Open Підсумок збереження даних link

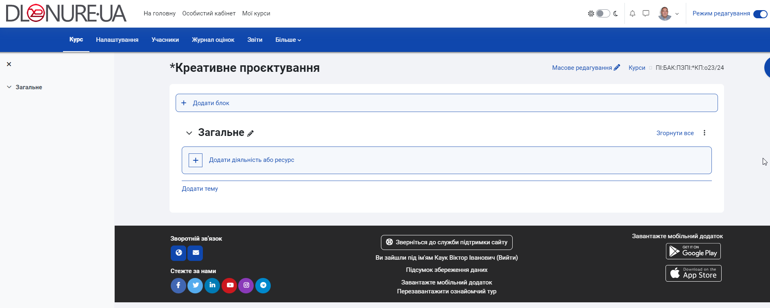coord(446,270)
